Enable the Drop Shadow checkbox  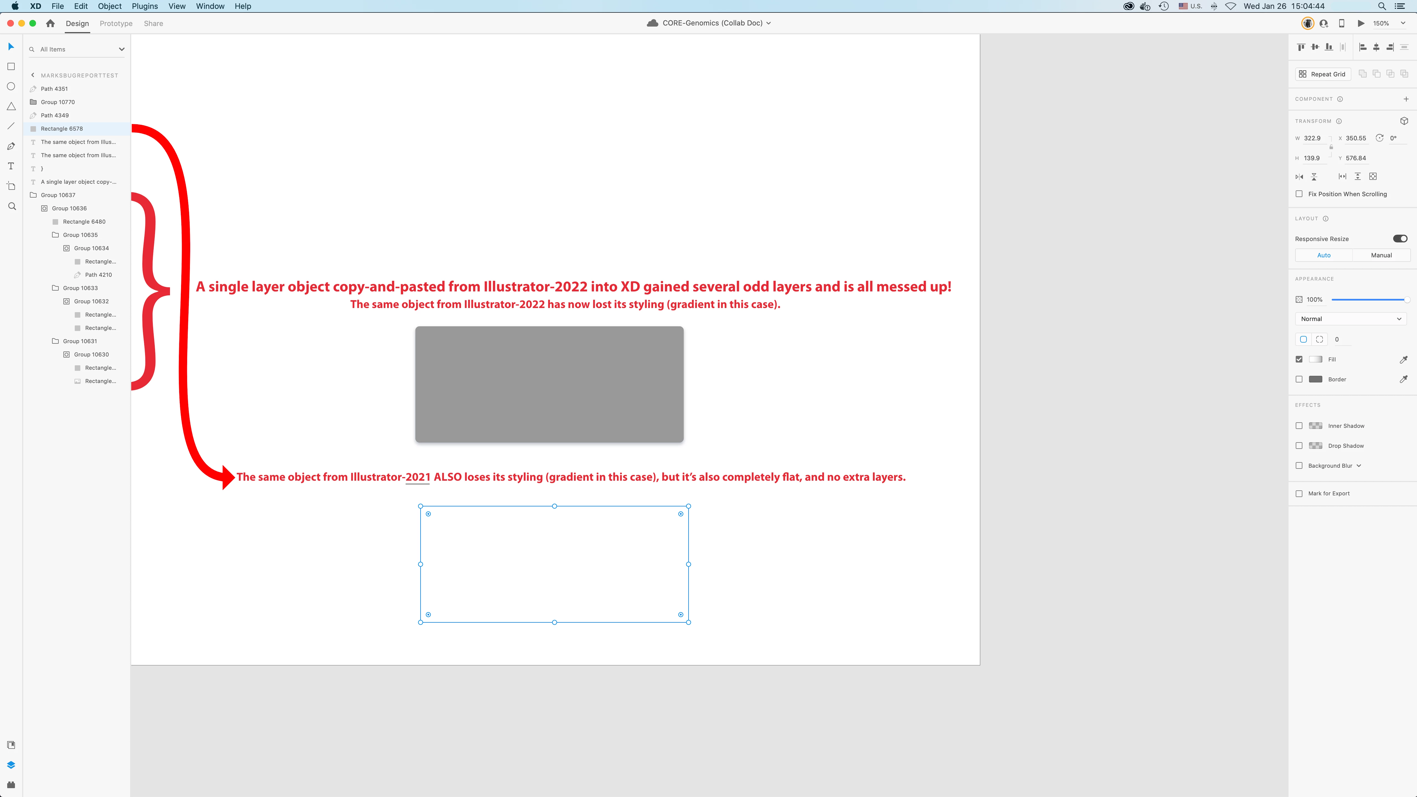coord(1299,446)
